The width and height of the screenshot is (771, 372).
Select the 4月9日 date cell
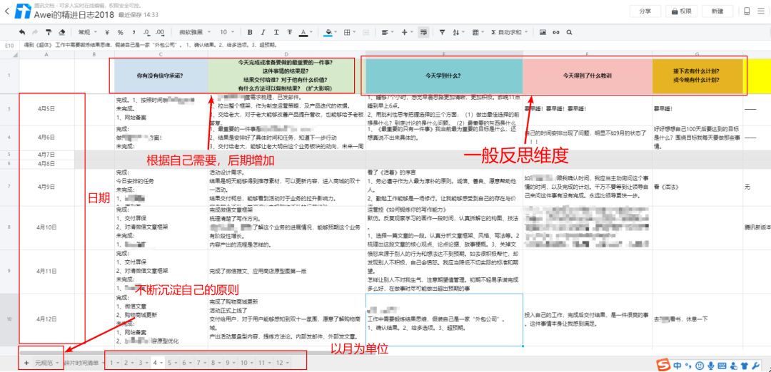(x=46, y=187)
